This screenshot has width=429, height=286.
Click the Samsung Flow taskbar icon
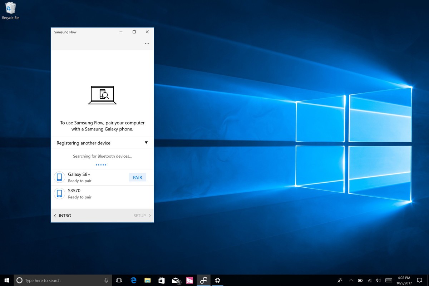tap(203, 280)
